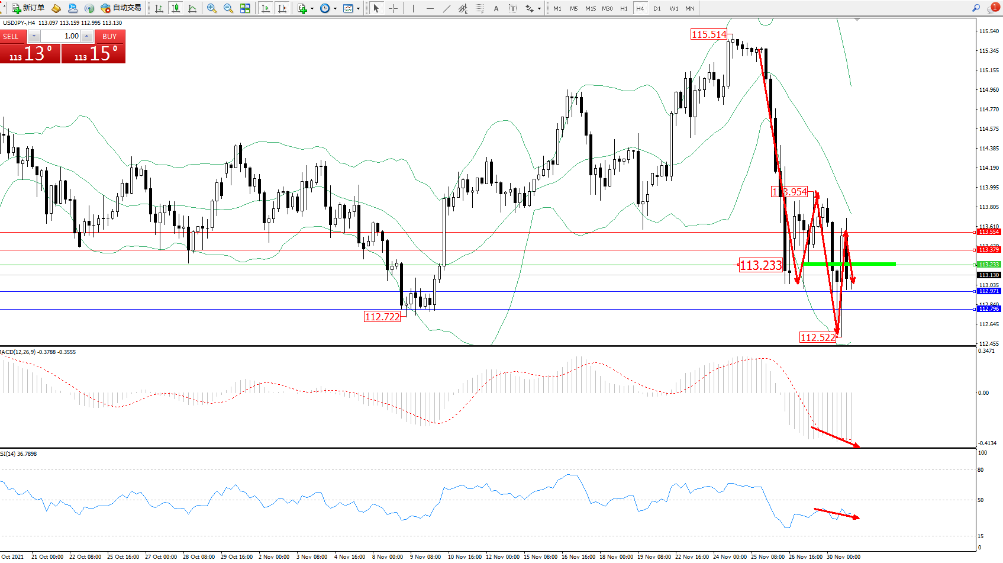Toggle the Chart Shift option
This screenshot has height=563, width=1003.
(282, 8)
